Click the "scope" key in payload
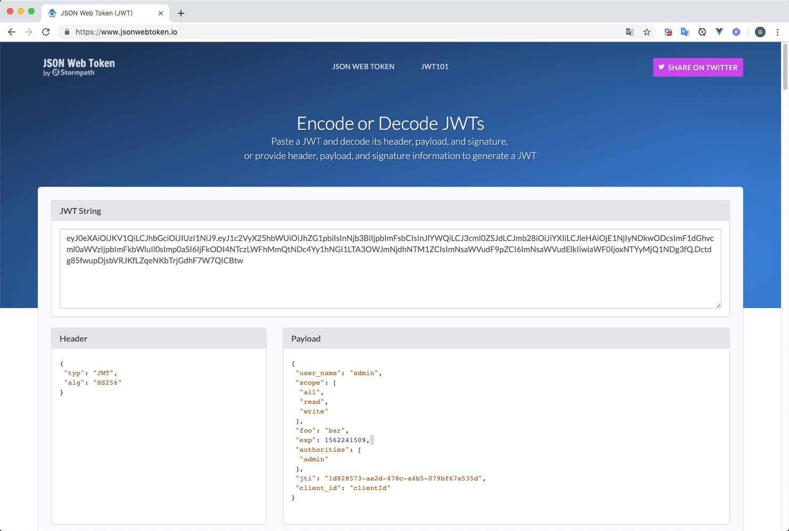 [309, 383]
